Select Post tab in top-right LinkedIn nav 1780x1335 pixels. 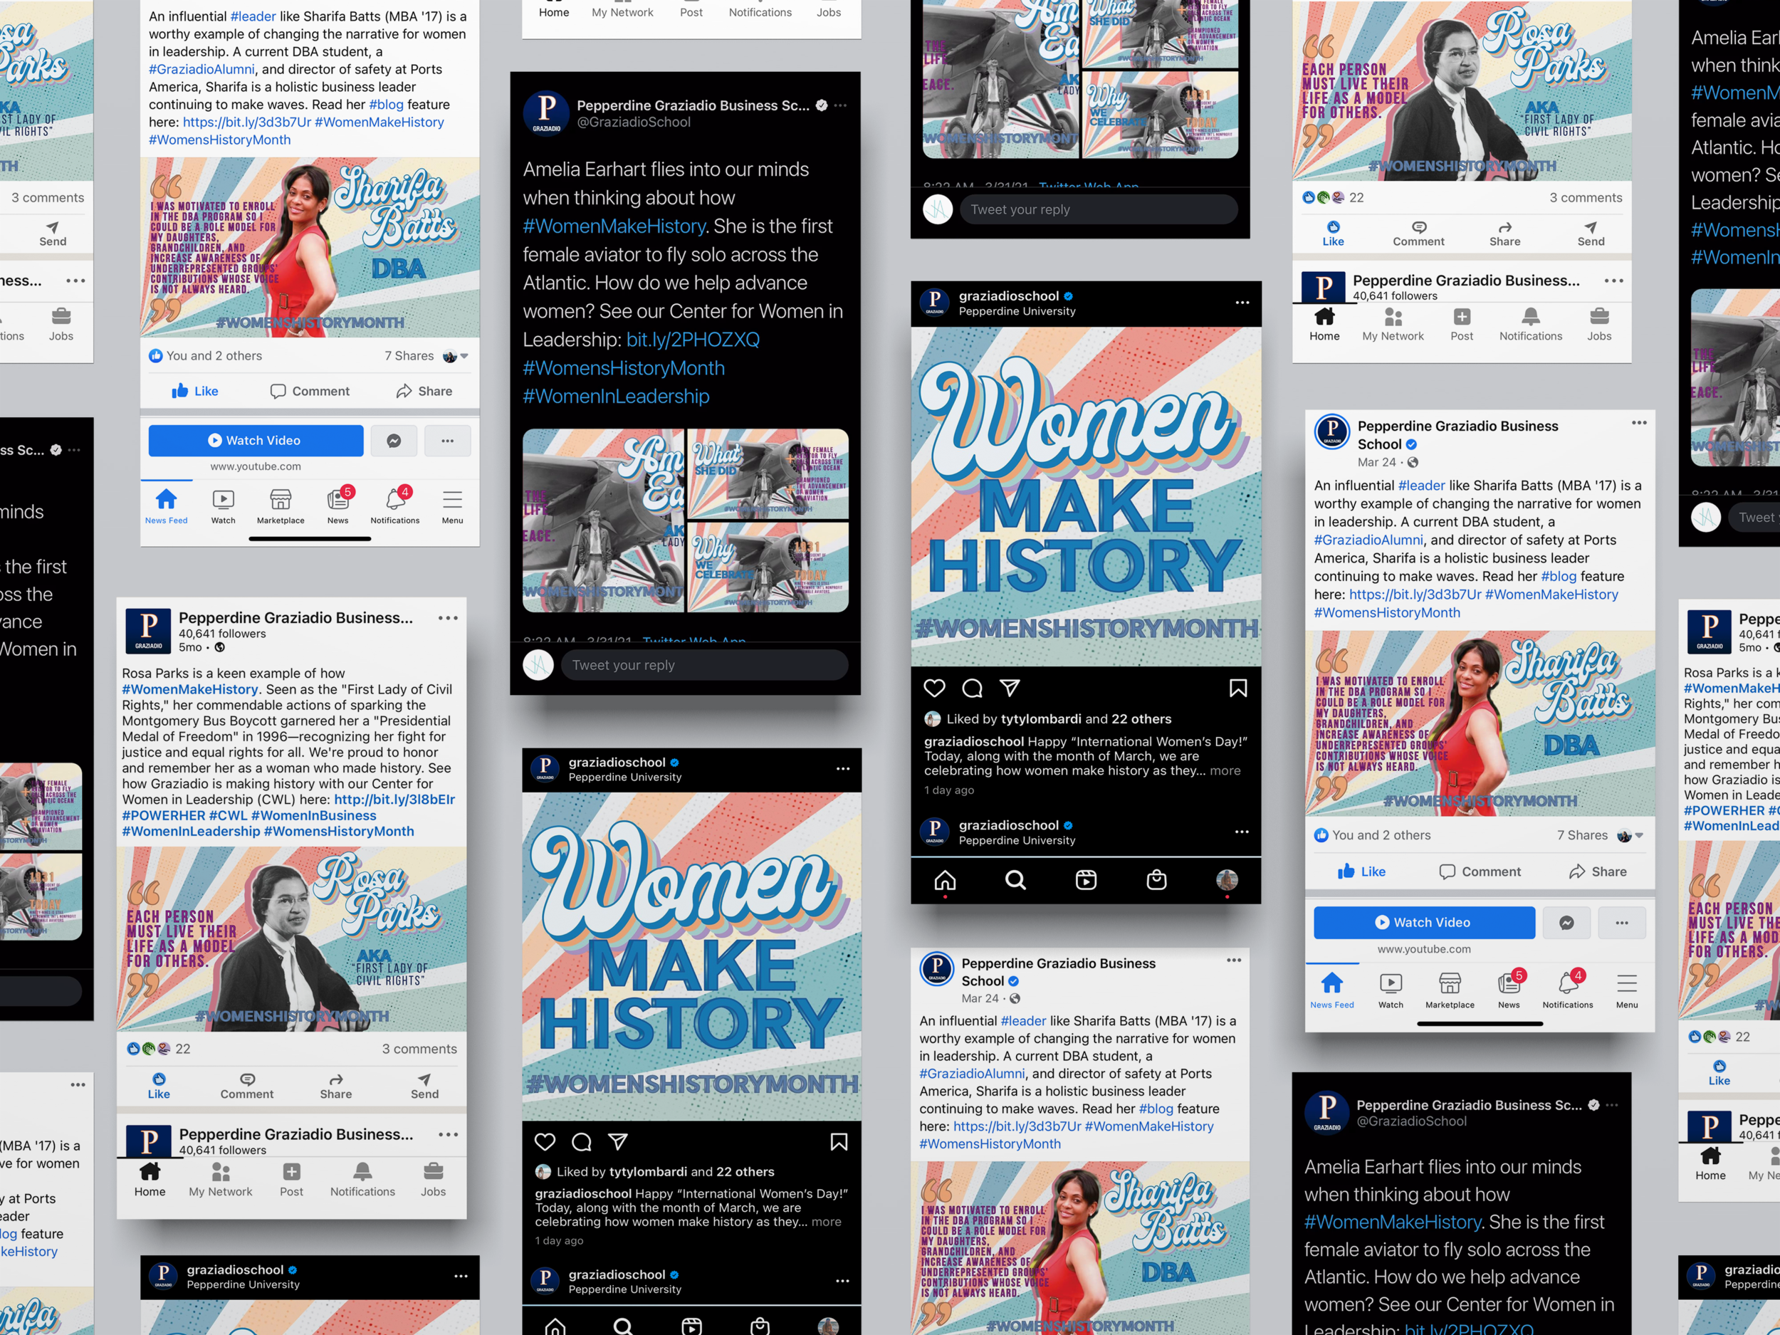pyautogui.click(x=1461, y=324)
